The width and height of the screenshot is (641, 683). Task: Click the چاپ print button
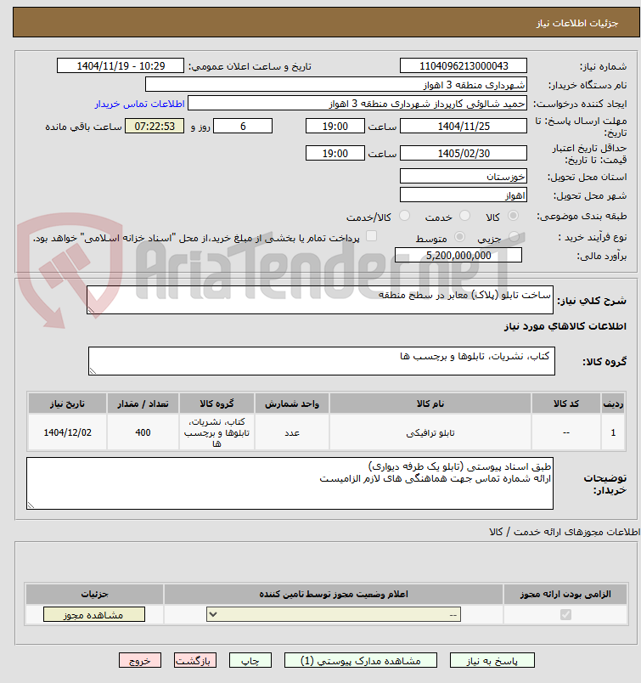pos(250,661)
